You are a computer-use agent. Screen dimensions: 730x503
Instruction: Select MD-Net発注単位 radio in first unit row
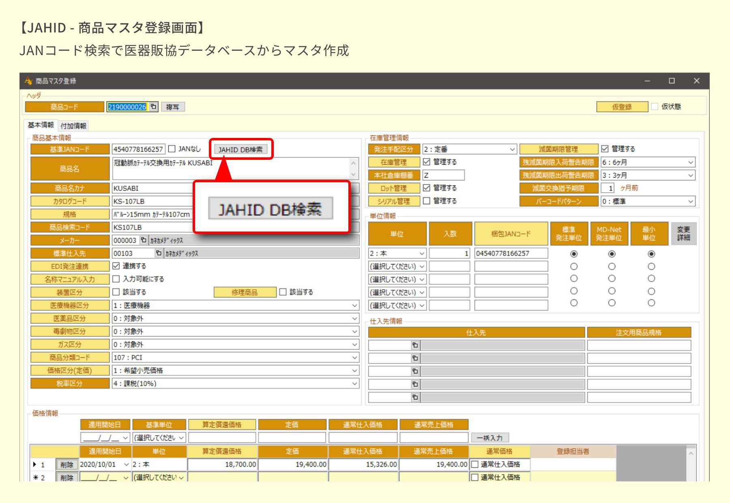(612, 254)
